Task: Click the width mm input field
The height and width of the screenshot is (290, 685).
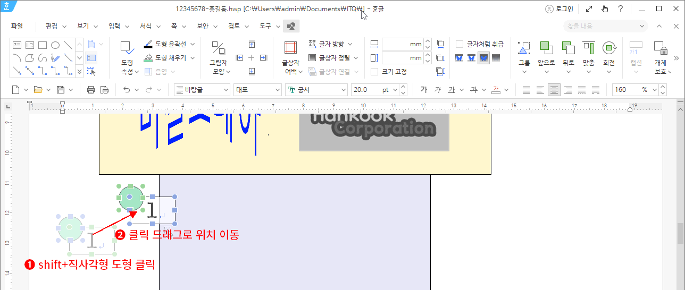Action: click(x=402, y=44)
